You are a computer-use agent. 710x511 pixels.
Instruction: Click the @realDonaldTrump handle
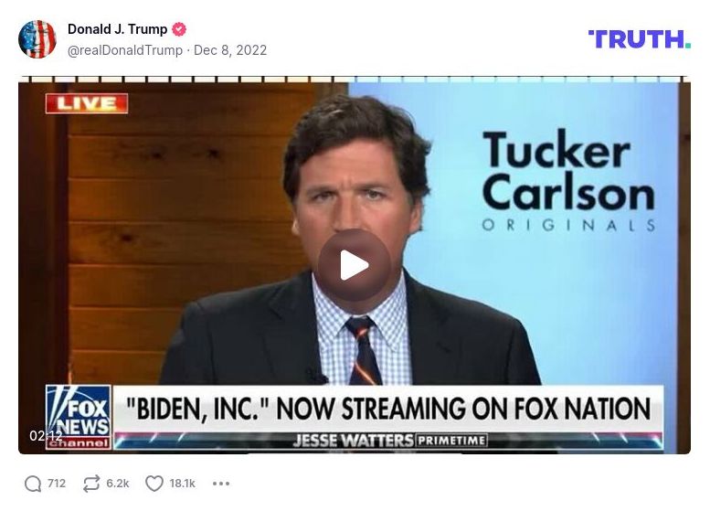point(125,50)
